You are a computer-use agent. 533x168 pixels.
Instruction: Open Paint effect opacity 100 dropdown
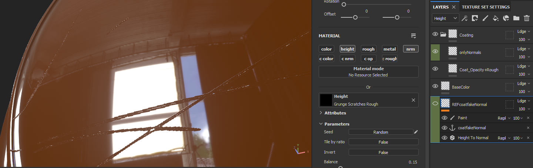(x=518, y=118)
